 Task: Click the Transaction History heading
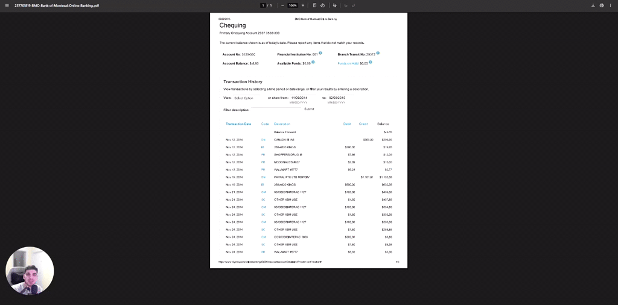[243, 82]
